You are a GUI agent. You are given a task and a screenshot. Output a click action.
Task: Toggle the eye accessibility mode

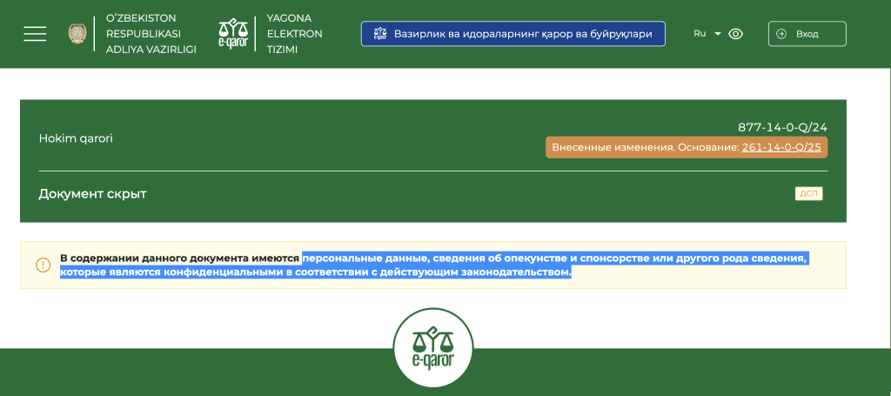click(735, 34)
